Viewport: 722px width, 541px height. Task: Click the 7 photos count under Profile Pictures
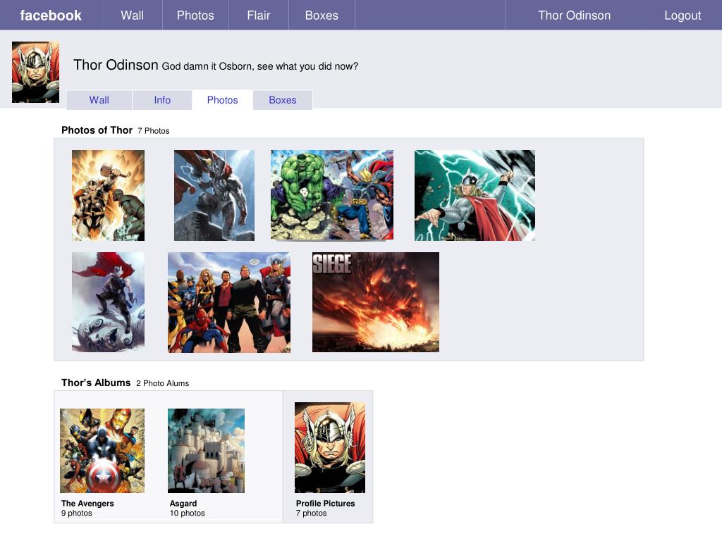311,513
